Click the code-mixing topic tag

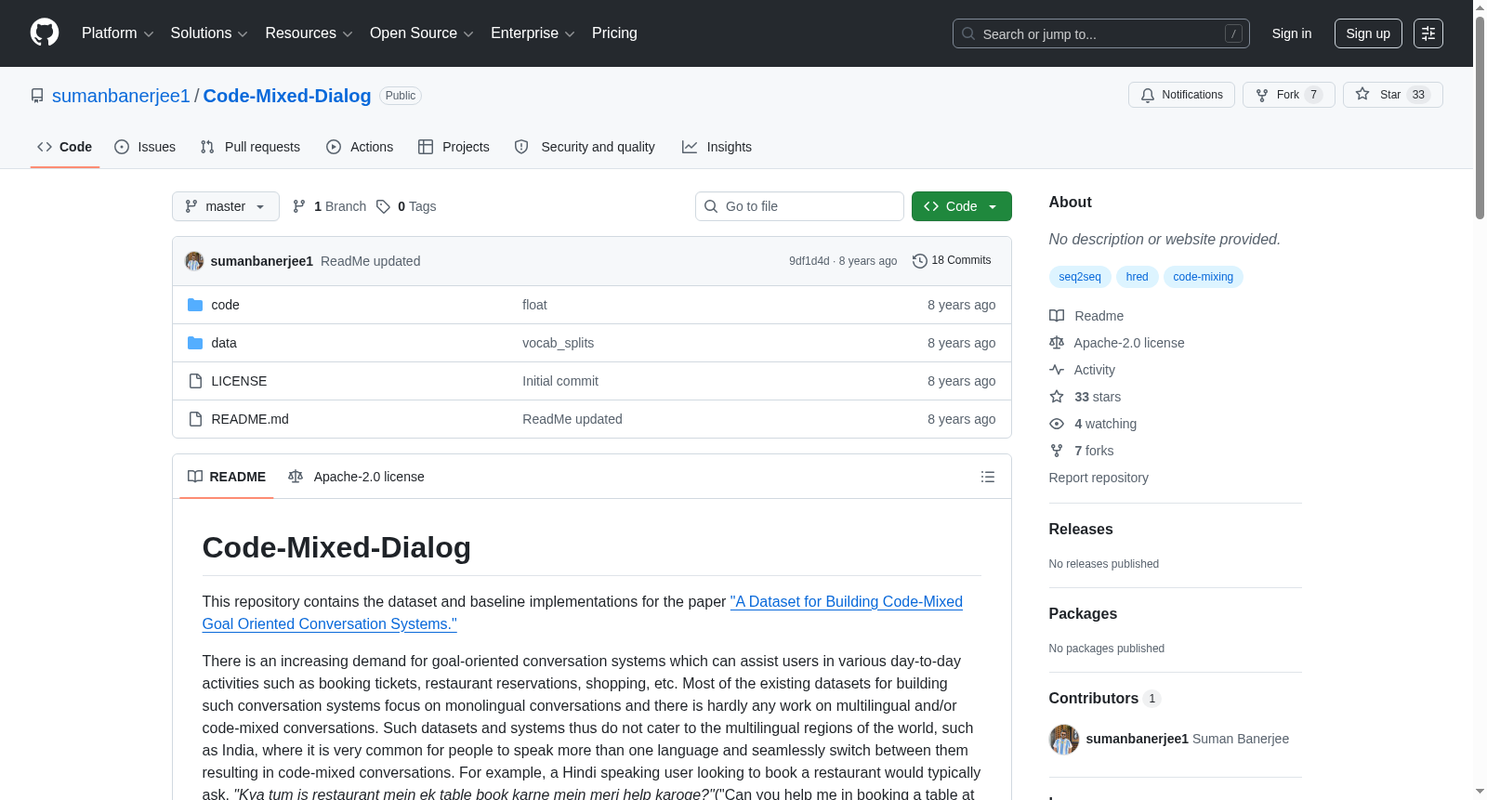point(1204,277)
